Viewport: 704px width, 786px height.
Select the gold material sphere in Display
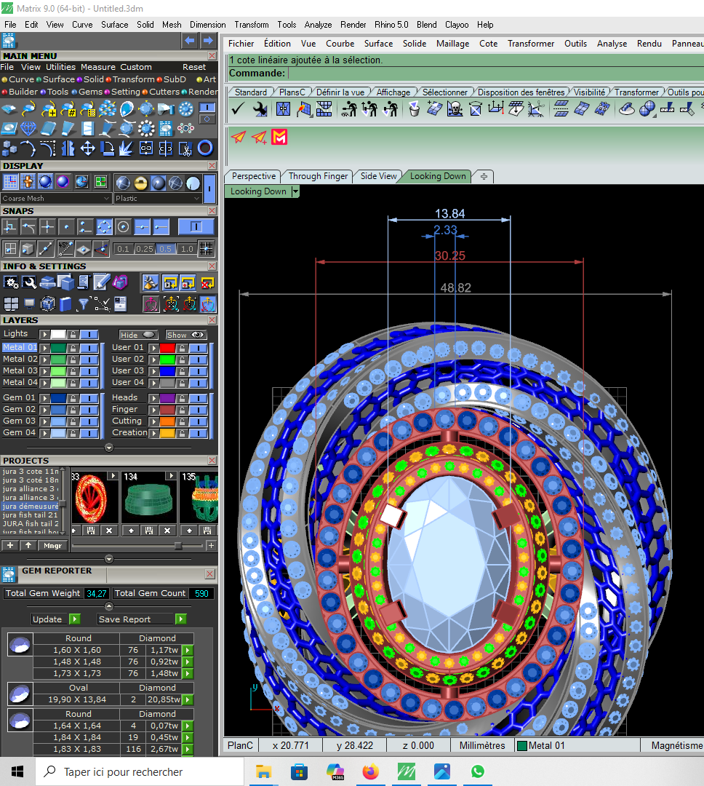pos(140,183)
